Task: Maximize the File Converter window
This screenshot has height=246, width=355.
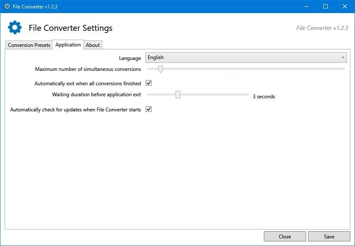Action: coord(325,6)
